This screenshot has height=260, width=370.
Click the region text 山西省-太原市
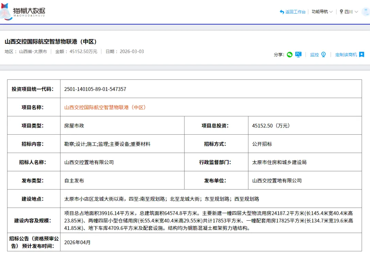pyautogui.click(x=33, y=51)
